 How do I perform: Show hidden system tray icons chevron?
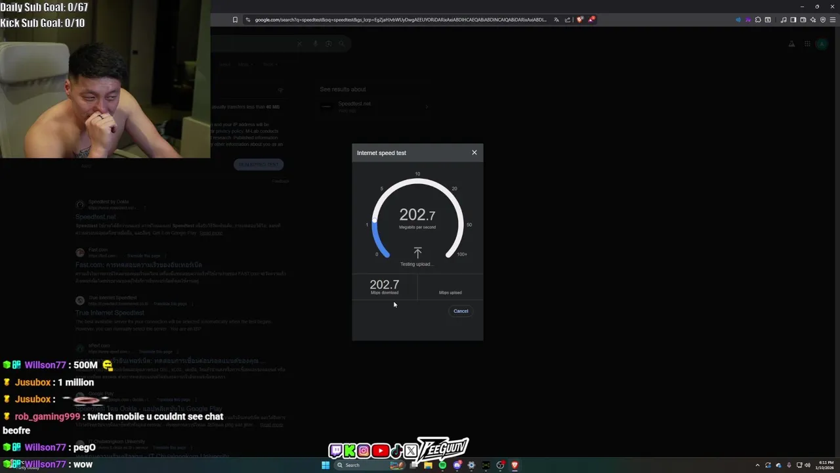[757, 465]
